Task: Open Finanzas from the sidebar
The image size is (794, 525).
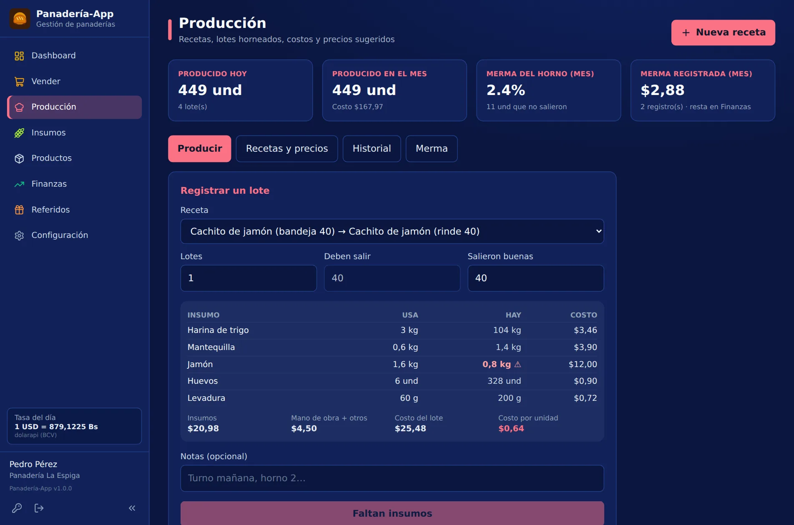Action: click(74, 184)
